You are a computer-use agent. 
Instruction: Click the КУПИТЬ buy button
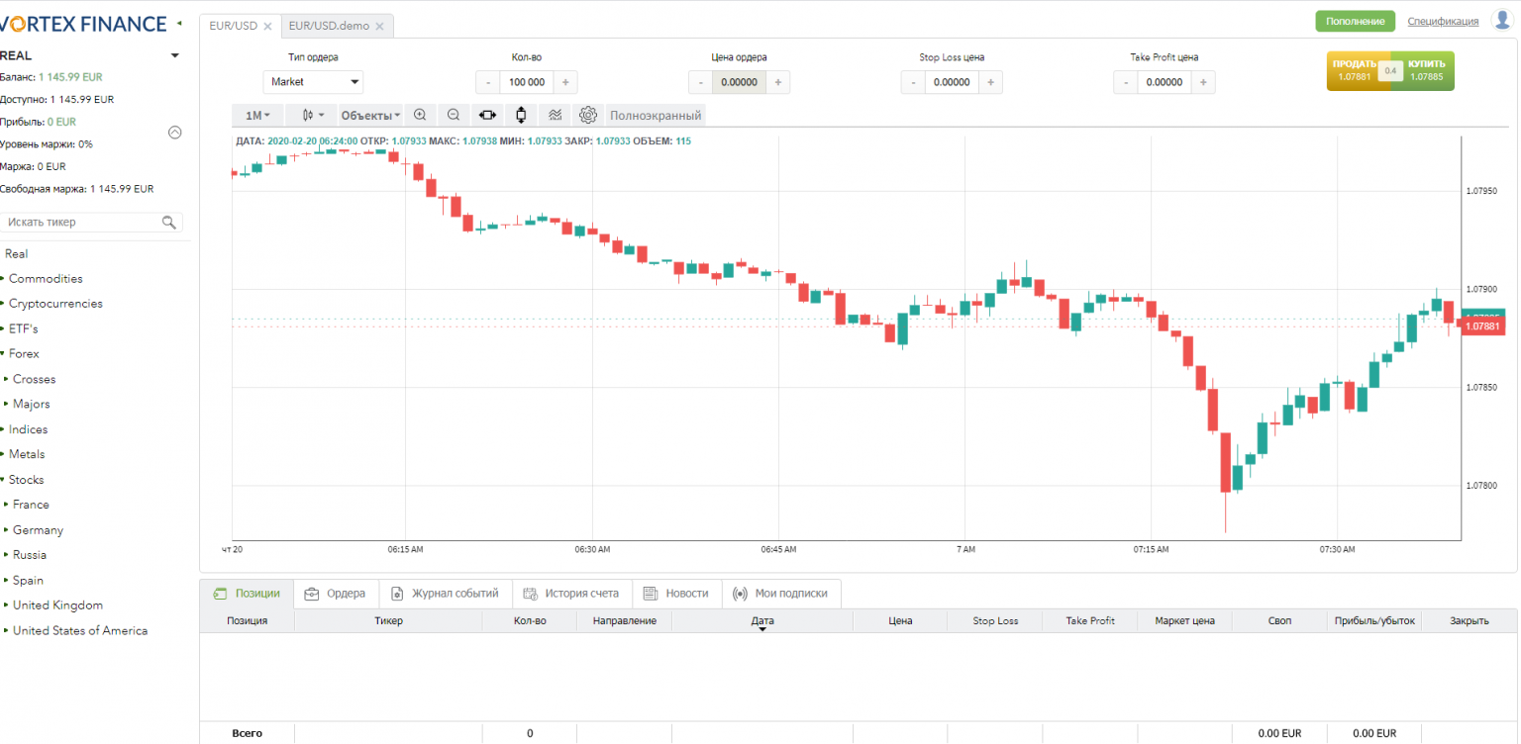[x=1427, y=70]
